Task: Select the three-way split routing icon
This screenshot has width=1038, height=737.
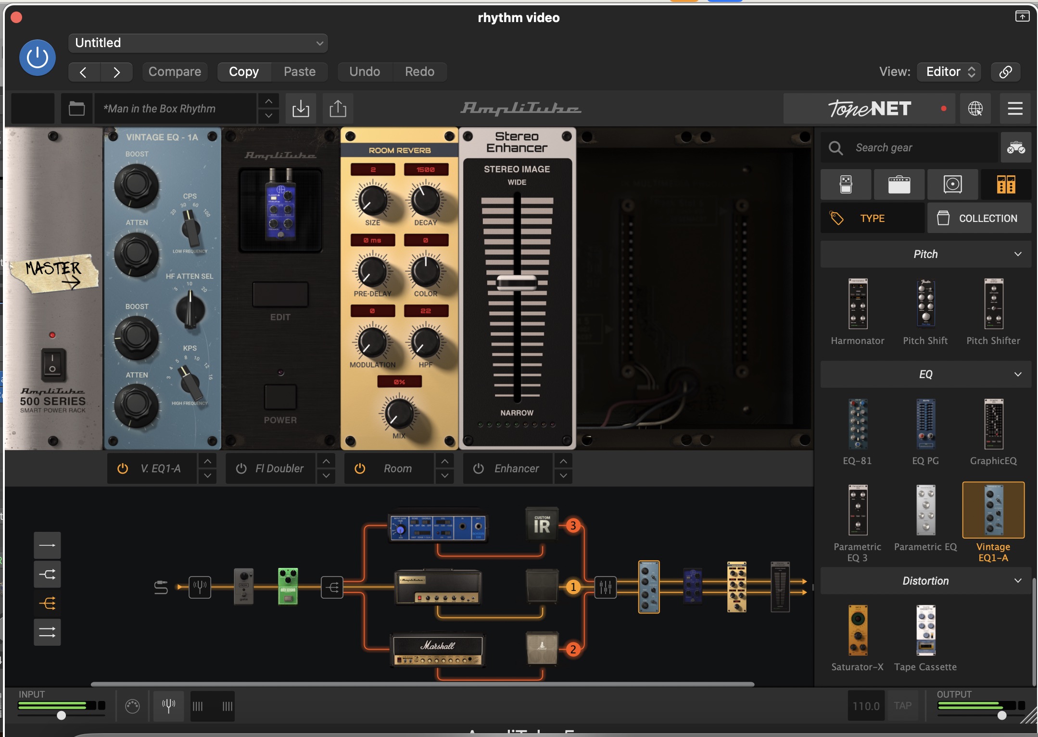Action: pos(47,603)
